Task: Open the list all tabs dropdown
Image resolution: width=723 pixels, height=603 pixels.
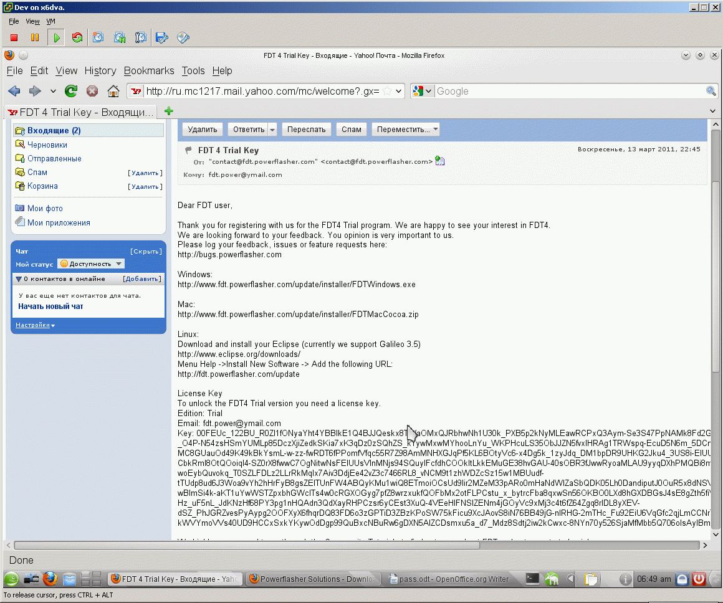Action: 712,111
